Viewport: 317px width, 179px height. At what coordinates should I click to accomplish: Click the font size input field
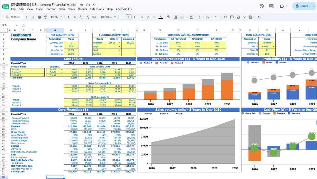click(x=128, y=17)
